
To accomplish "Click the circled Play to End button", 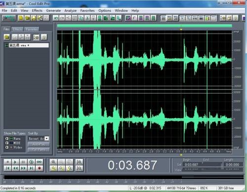I will (x=31, y=162).
